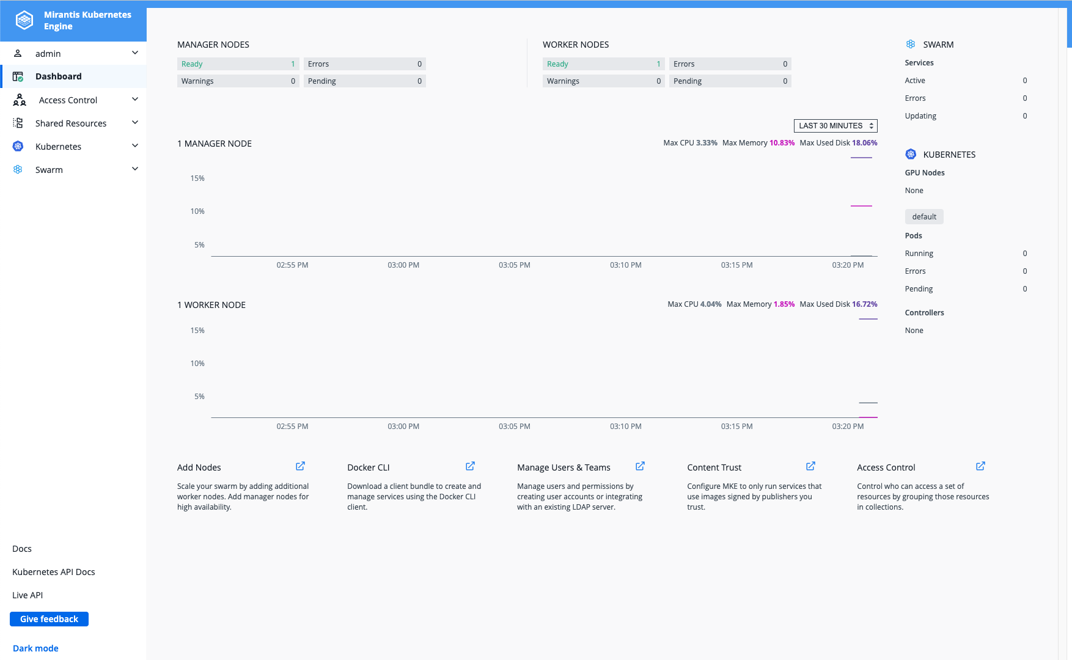
Task: Click the default namespace tag
Action: coord(924,216)
